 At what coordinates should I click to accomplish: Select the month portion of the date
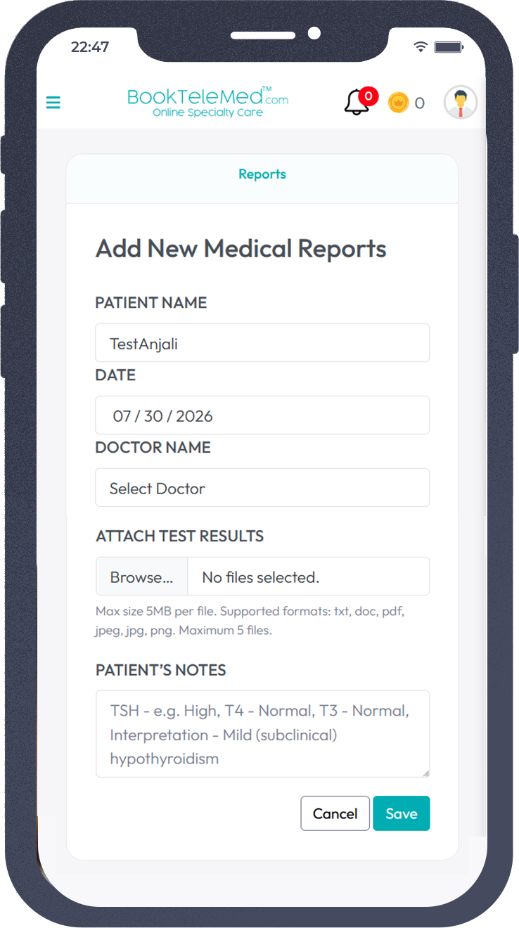(x=122, y=416)
